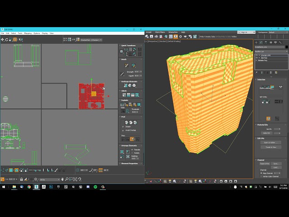Toggle visibility eye of Edit Poly modifier
289x217 pixels.
point(256,58)
